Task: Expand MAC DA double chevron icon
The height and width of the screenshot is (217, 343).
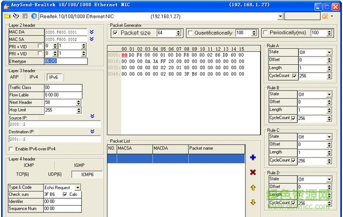Action: coord(91,32)
